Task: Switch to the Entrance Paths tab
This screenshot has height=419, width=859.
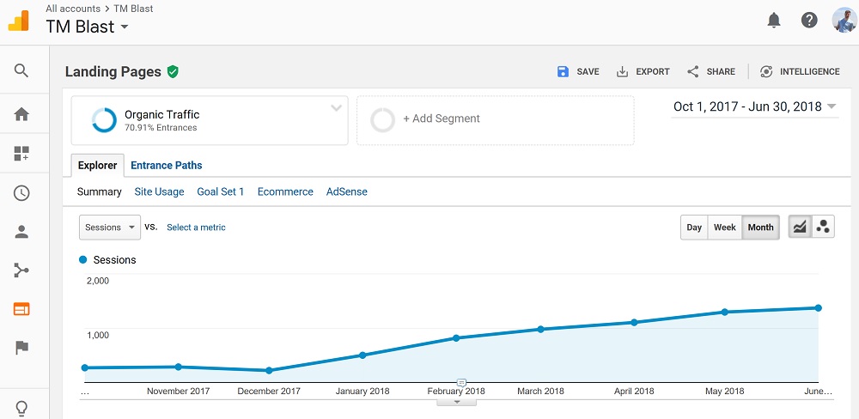Action: pos(167,166)
